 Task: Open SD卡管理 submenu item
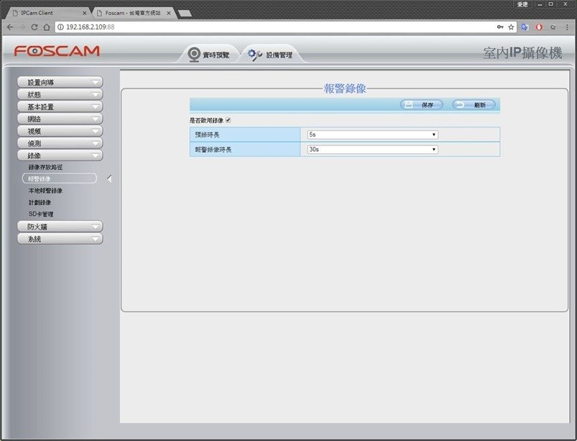point(41,214)
